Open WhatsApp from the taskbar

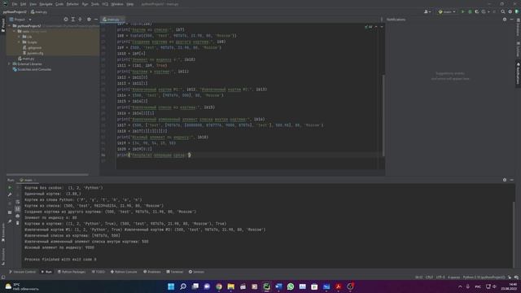click(291, 286)
